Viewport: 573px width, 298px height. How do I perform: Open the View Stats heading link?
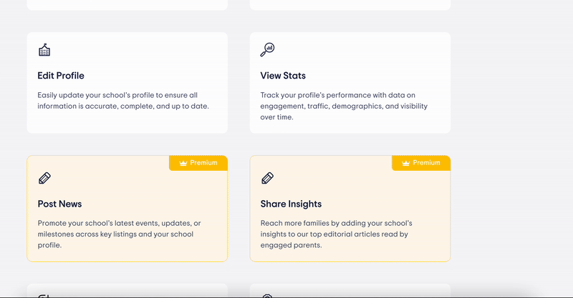283,76
